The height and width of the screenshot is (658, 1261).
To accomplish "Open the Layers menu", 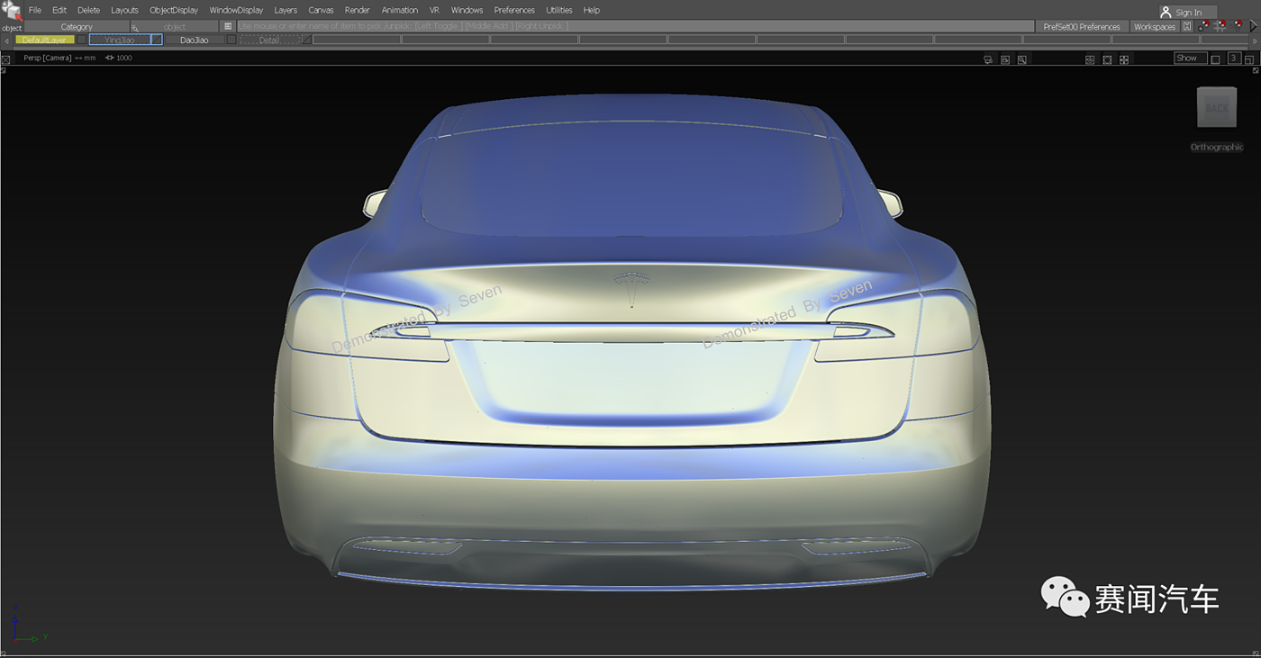I will click(x=286, y=11).
